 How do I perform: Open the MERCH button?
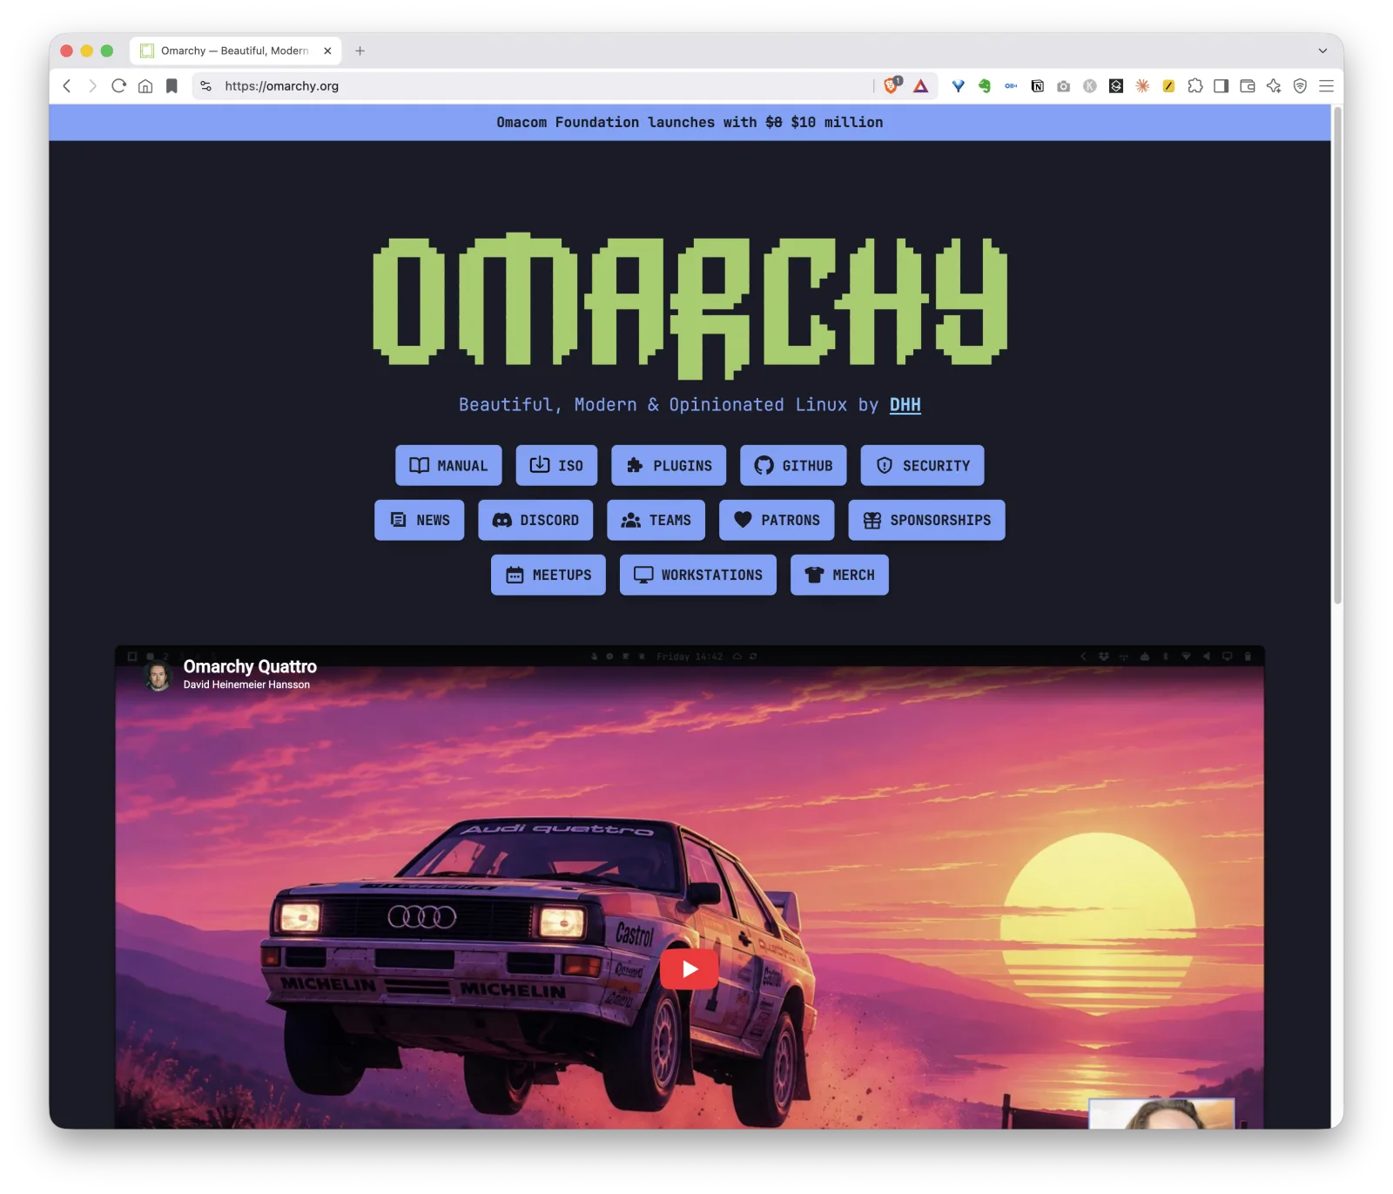pyautogui.click(x=839, y=575)
